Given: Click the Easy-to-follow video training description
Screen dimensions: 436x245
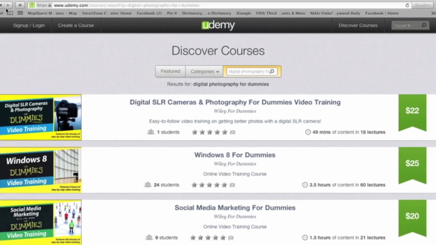Looking at the screenshot, I should click(235, 121).
